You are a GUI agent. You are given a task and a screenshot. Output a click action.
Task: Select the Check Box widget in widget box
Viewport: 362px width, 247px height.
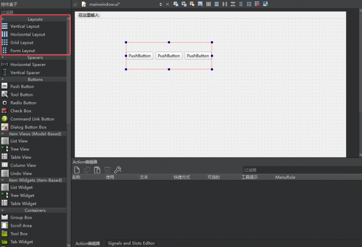pyautogui.click(x=21, y=111)
